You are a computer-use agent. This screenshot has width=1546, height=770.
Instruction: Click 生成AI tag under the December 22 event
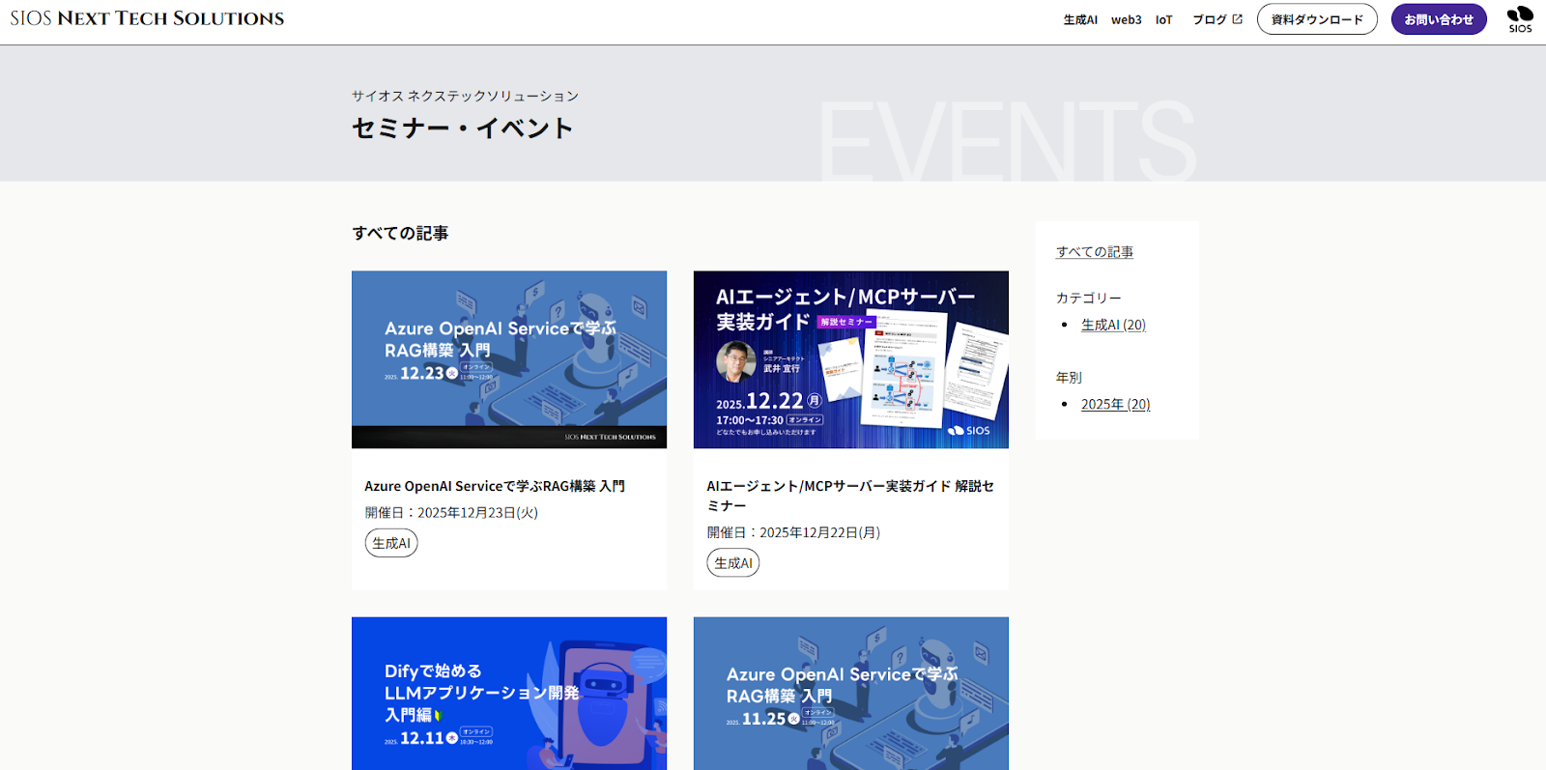tap(733, 563)
